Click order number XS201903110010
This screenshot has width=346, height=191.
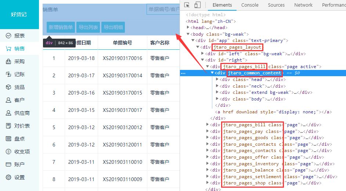pyautogui.click(x=122, y=162)
